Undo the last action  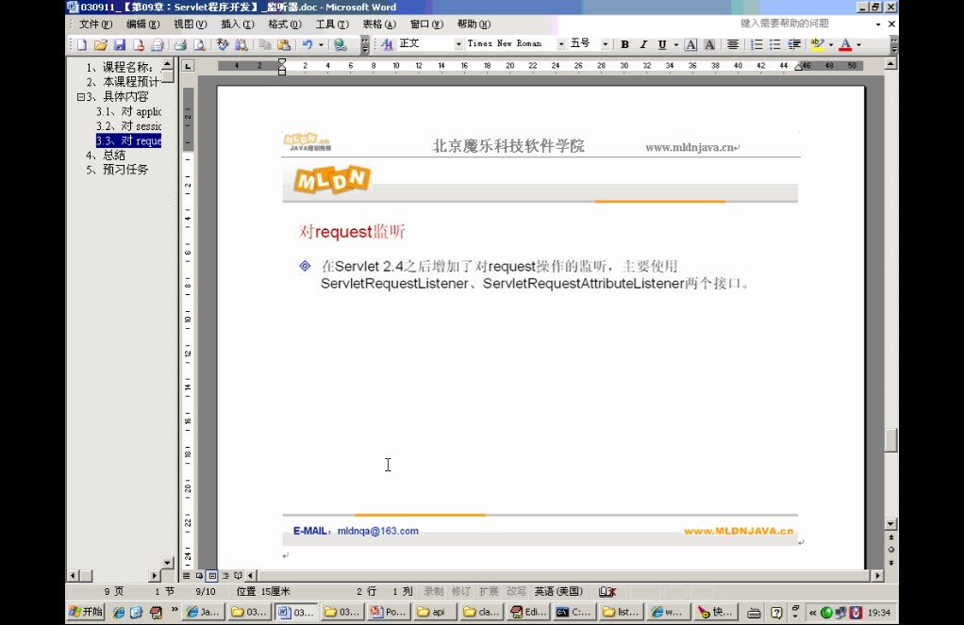307,44
